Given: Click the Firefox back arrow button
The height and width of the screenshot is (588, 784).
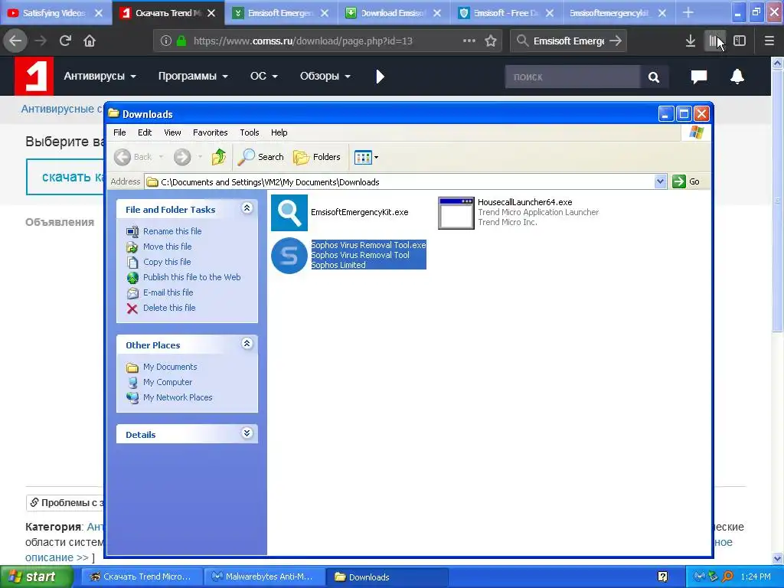Looking at the screenshot, I should [15, 41].
